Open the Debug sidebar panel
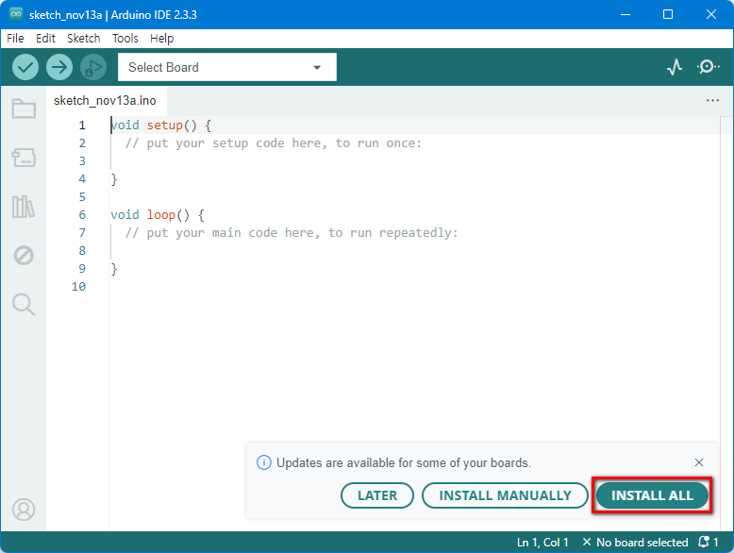This screenshot has width=734, height=553. [x=24, y=256]
